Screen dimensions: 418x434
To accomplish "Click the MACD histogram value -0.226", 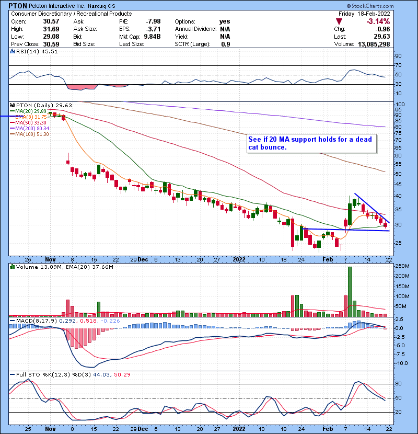I will pos(110,321).
